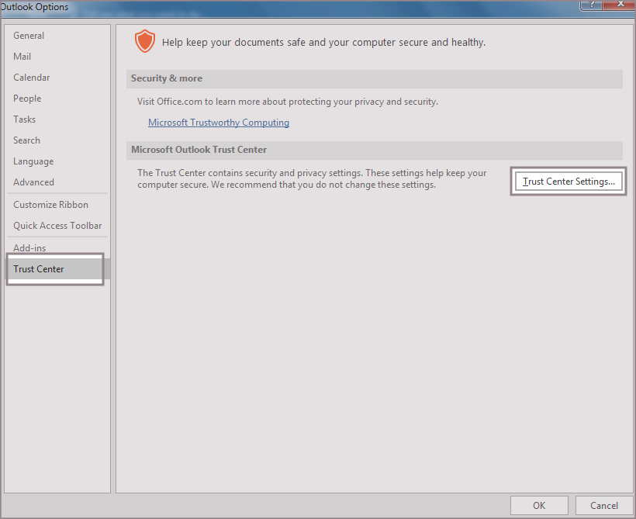Follow the Microsoft Trustworthy Computing link
The image size is (636, 519).
219,123
